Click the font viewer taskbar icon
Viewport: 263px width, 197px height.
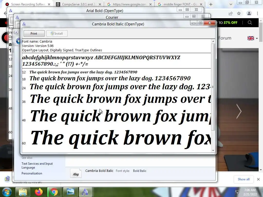(85, 192)
